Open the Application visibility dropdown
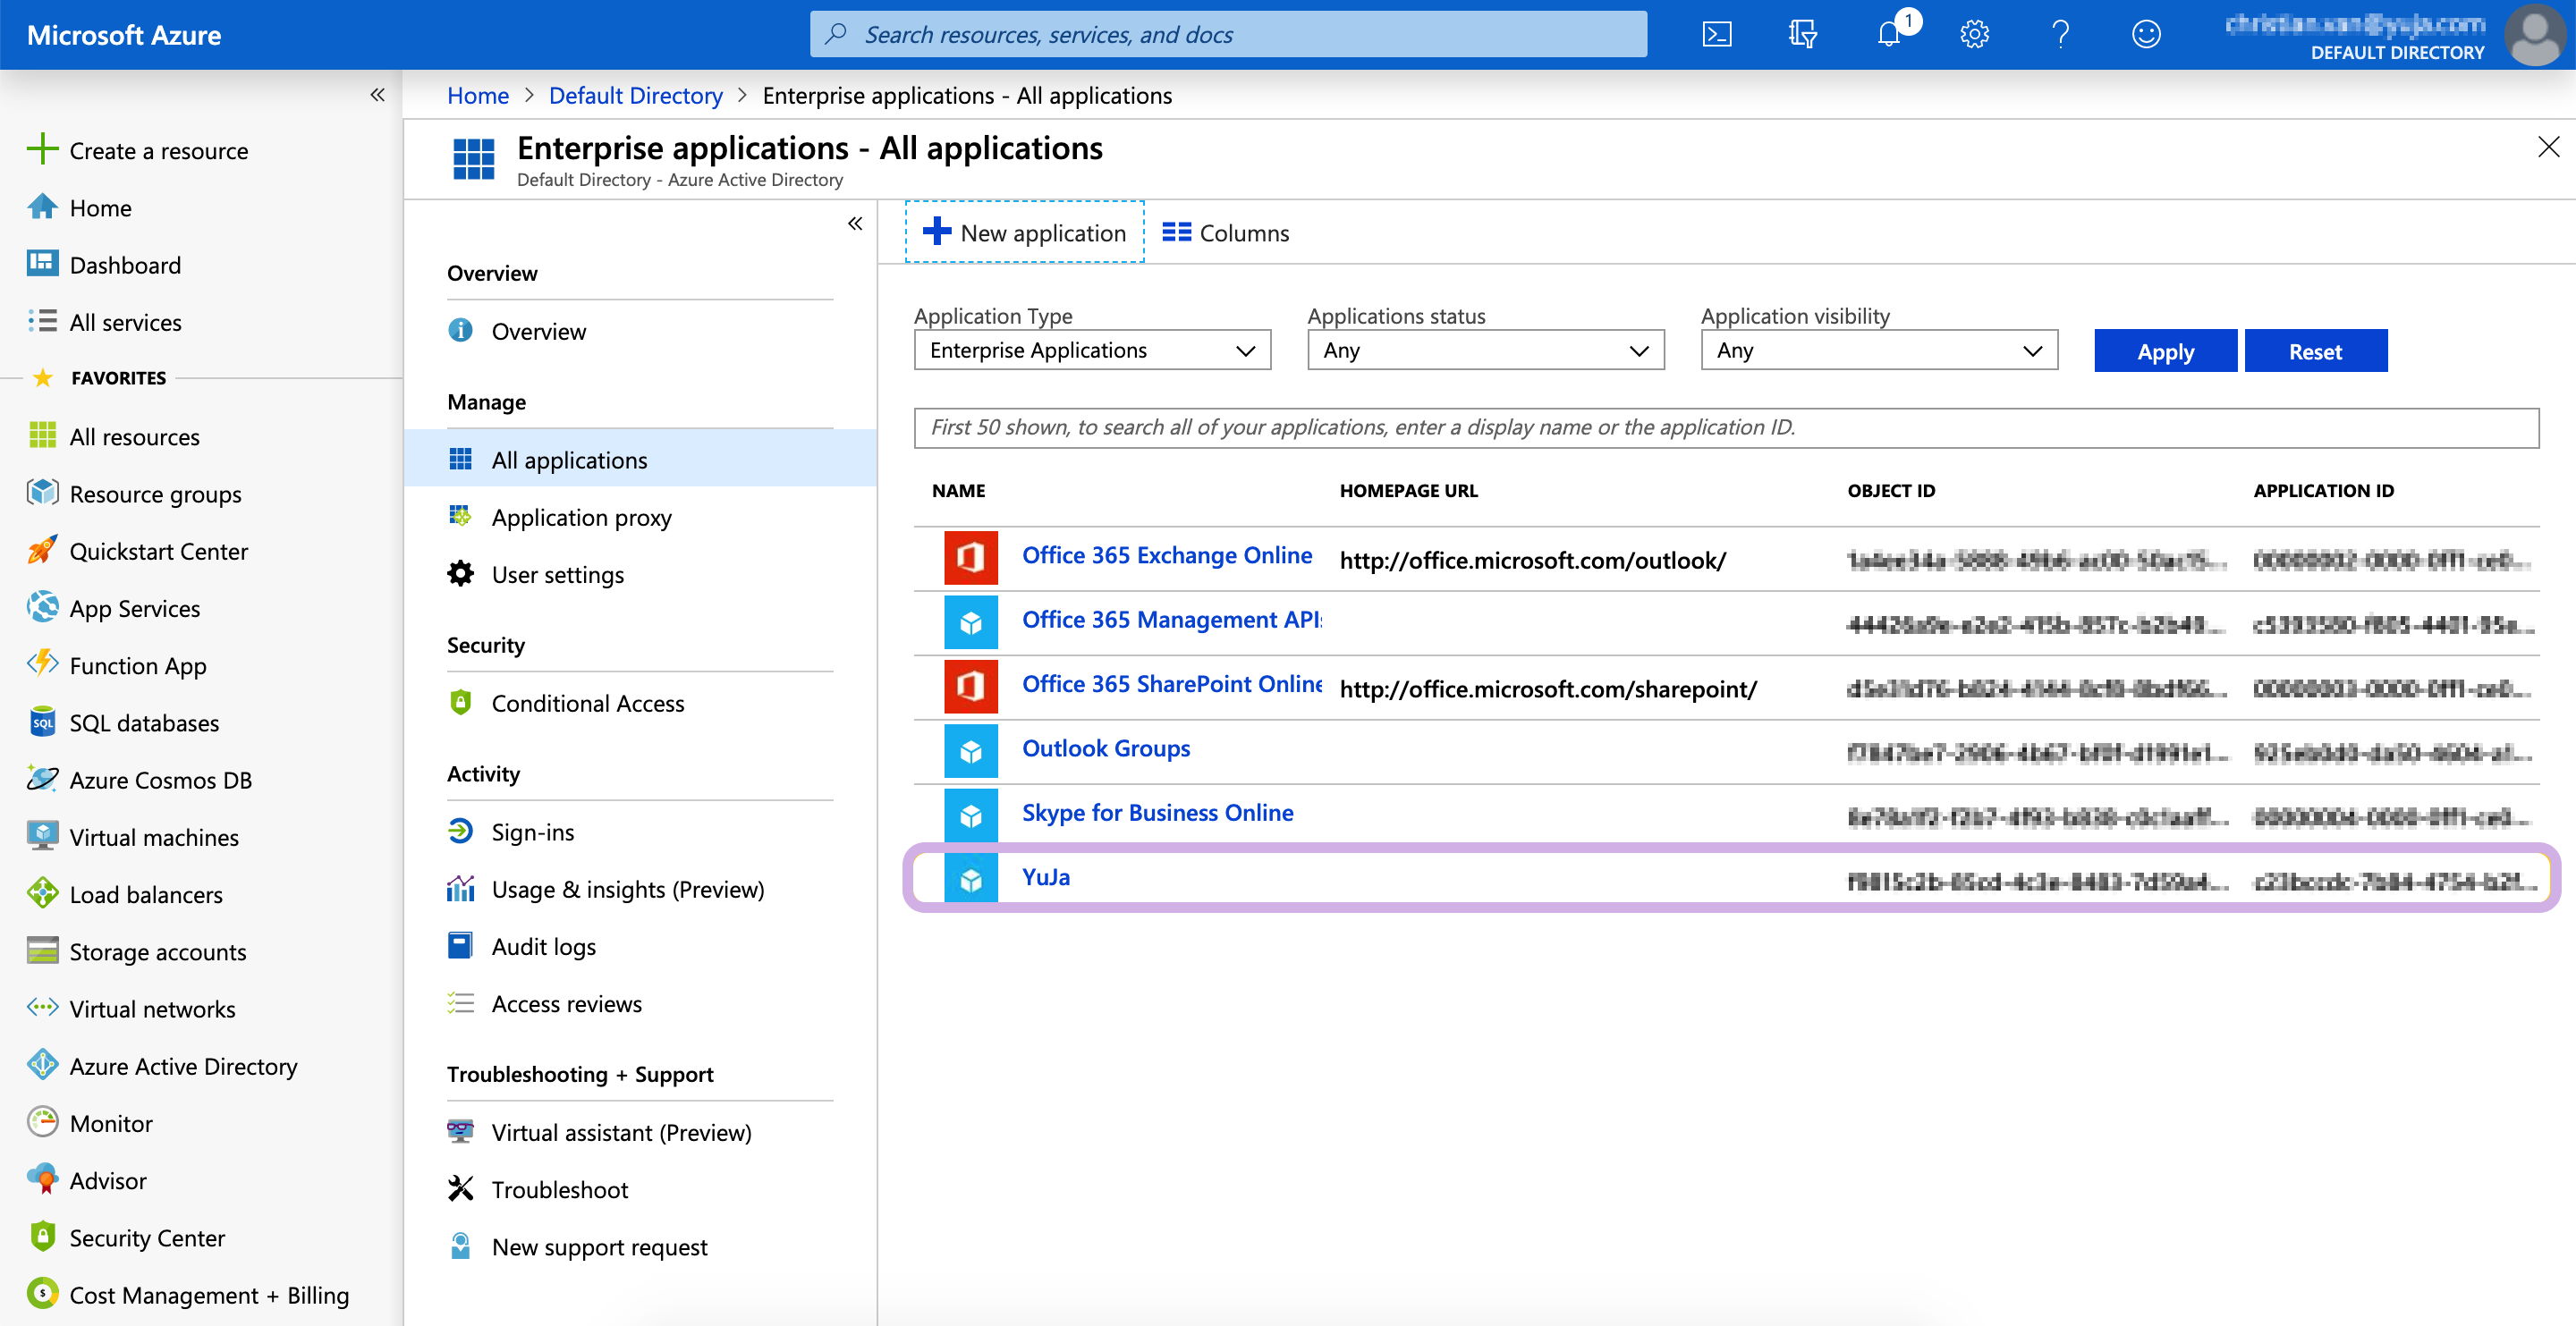 1878,351
